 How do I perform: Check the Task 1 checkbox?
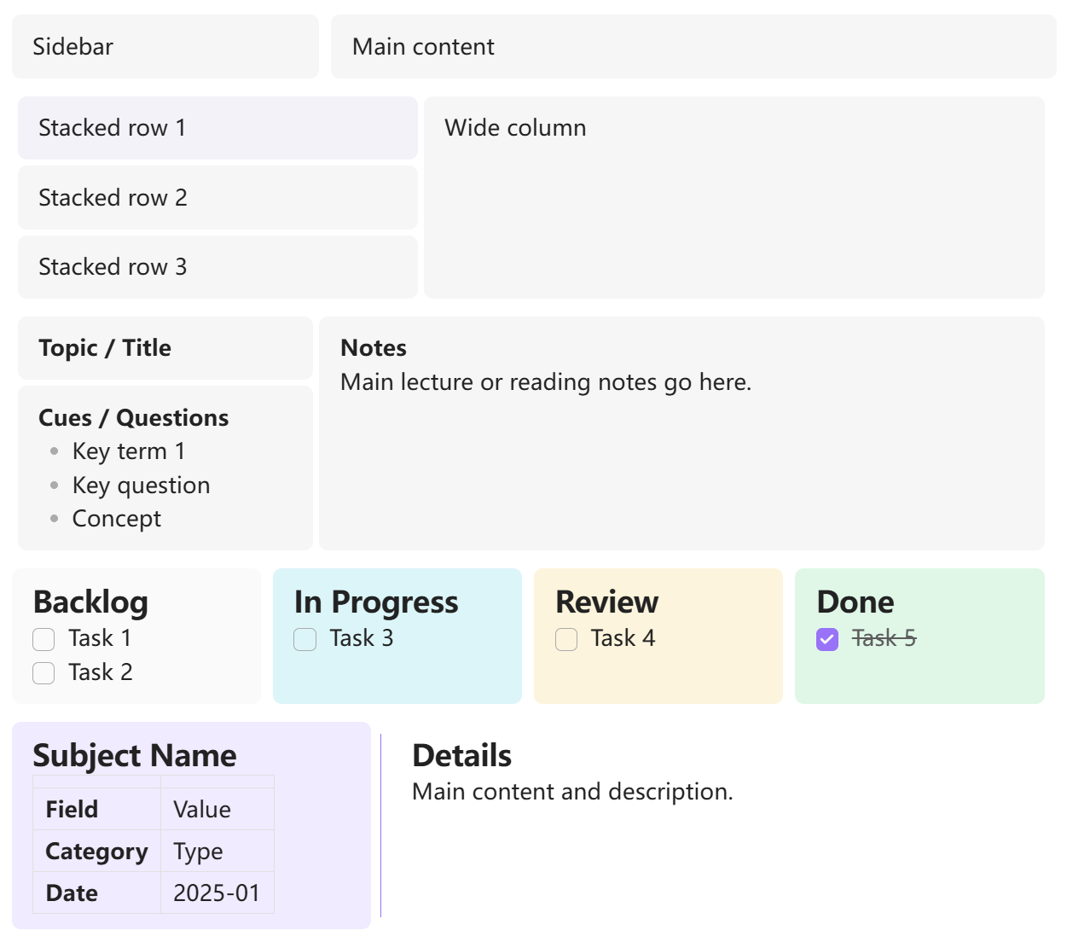43,639
